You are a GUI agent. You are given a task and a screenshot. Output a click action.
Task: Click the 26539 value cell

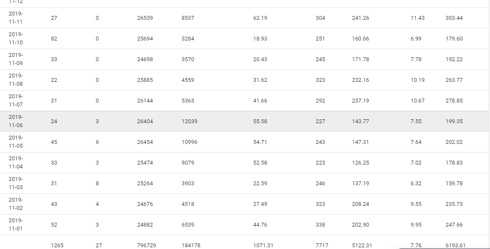pyautogui.click(x=145, y=18)
